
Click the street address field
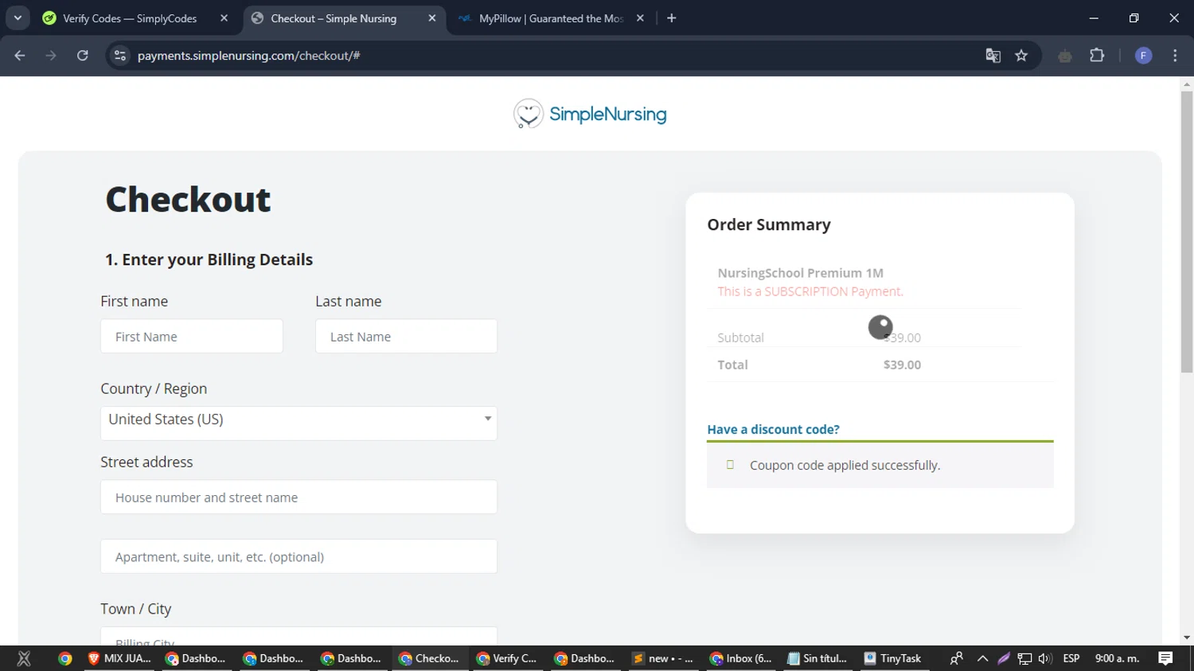pos(298,497)
